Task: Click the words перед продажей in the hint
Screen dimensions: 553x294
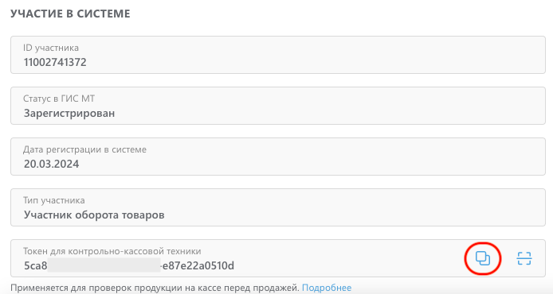Action: tap(265, 288)
